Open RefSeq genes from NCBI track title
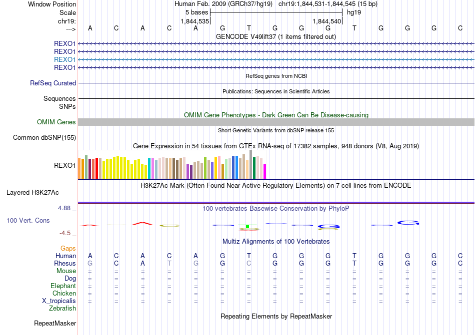Screen dimensions: 475x335 pyautogui.click(x=276, y=76)
